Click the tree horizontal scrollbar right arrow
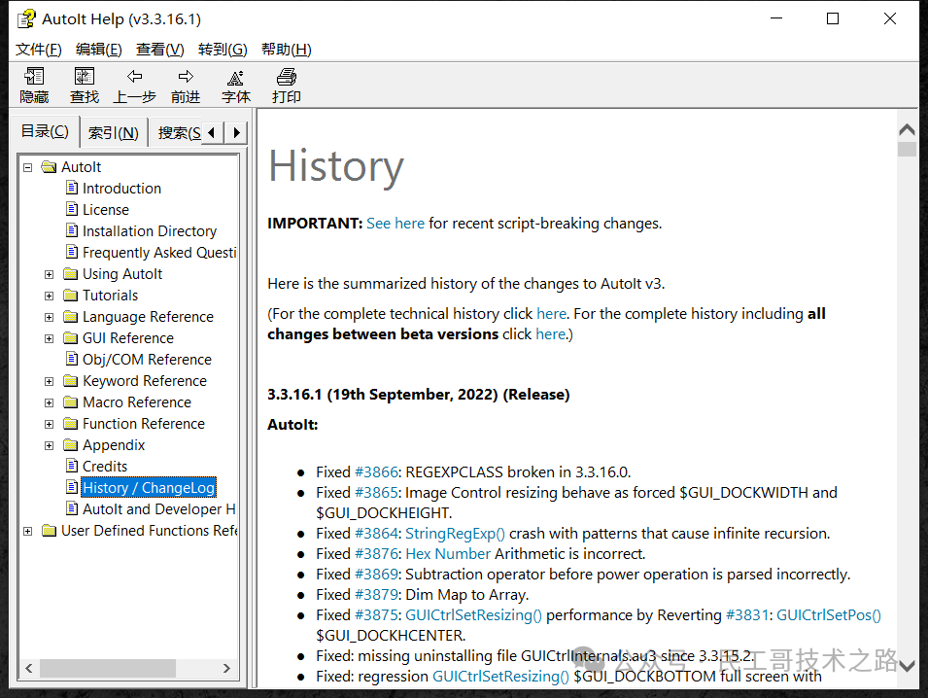928x698 pixels. [x=226, y=669]
